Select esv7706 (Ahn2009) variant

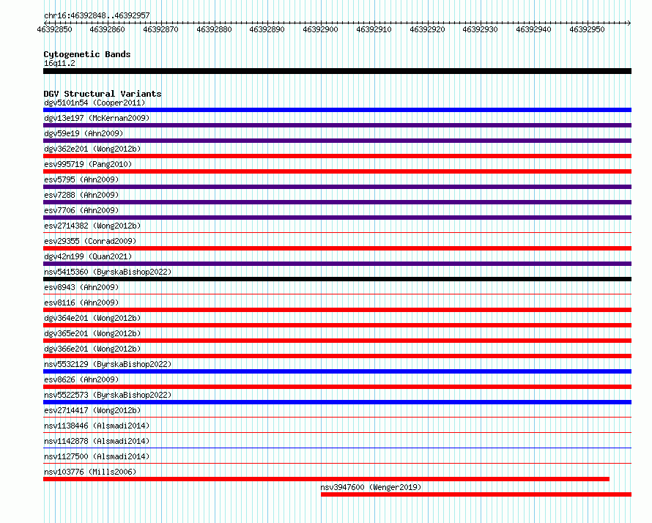[81, 210]
